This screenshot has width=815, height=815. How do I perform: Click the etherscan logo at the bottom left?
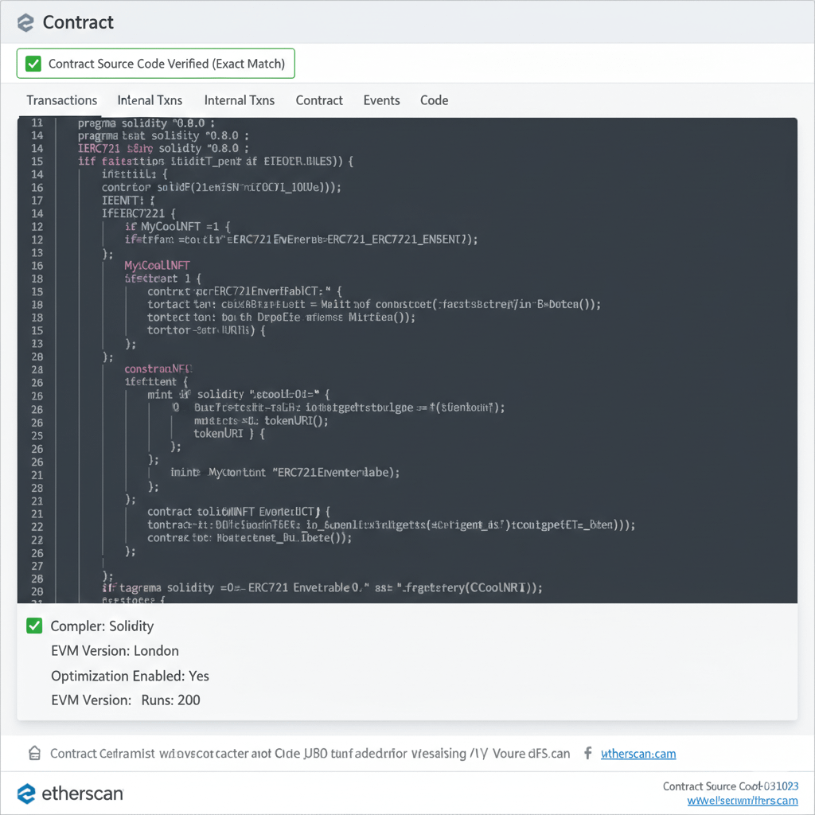coord(70,793)
